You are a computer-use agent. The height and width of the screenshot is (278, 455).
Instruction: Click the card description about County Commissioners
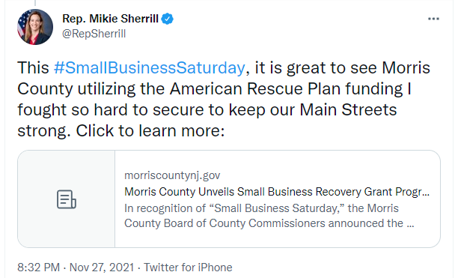(x=269, y=216)
